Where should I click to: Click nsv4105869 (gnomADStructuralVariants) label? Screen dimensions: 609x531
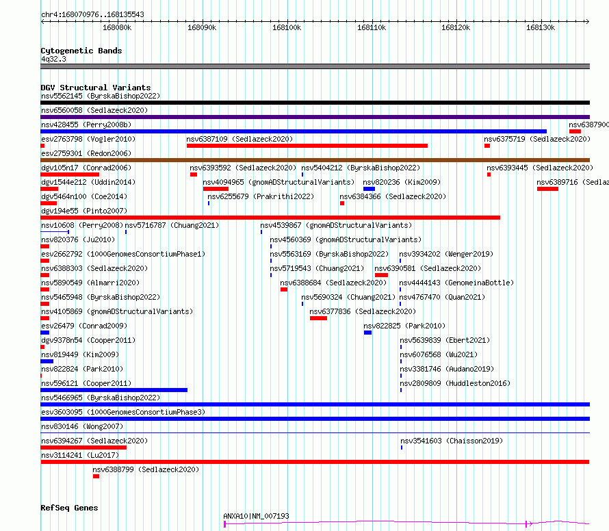(x=117, y=311)
